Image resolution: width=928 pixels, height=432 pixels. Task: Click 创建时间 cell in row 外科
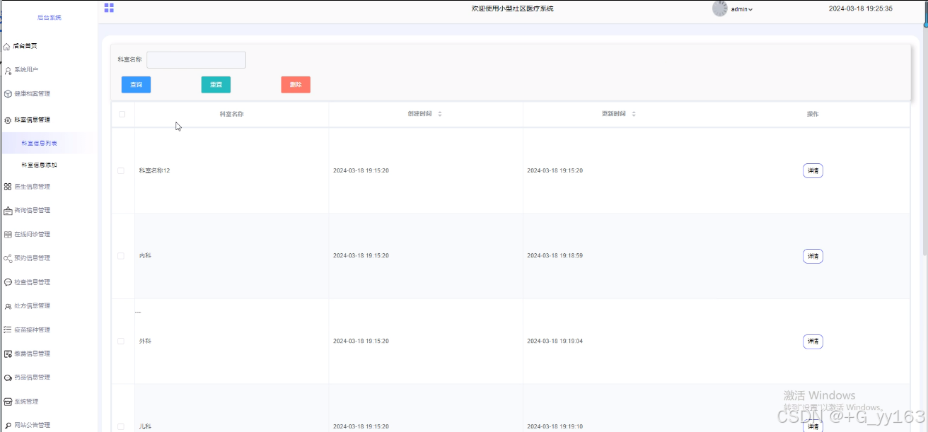(361, 341)
